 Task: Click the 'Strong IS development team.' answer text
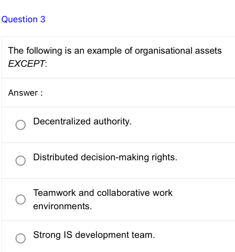point(94,235)
